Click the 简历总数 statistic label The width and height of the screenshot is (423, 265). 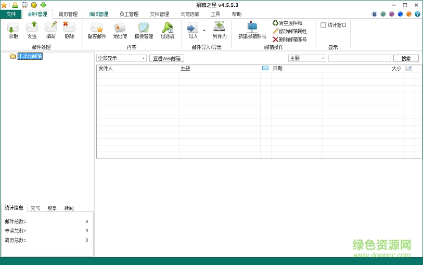(x=16, y=240)
